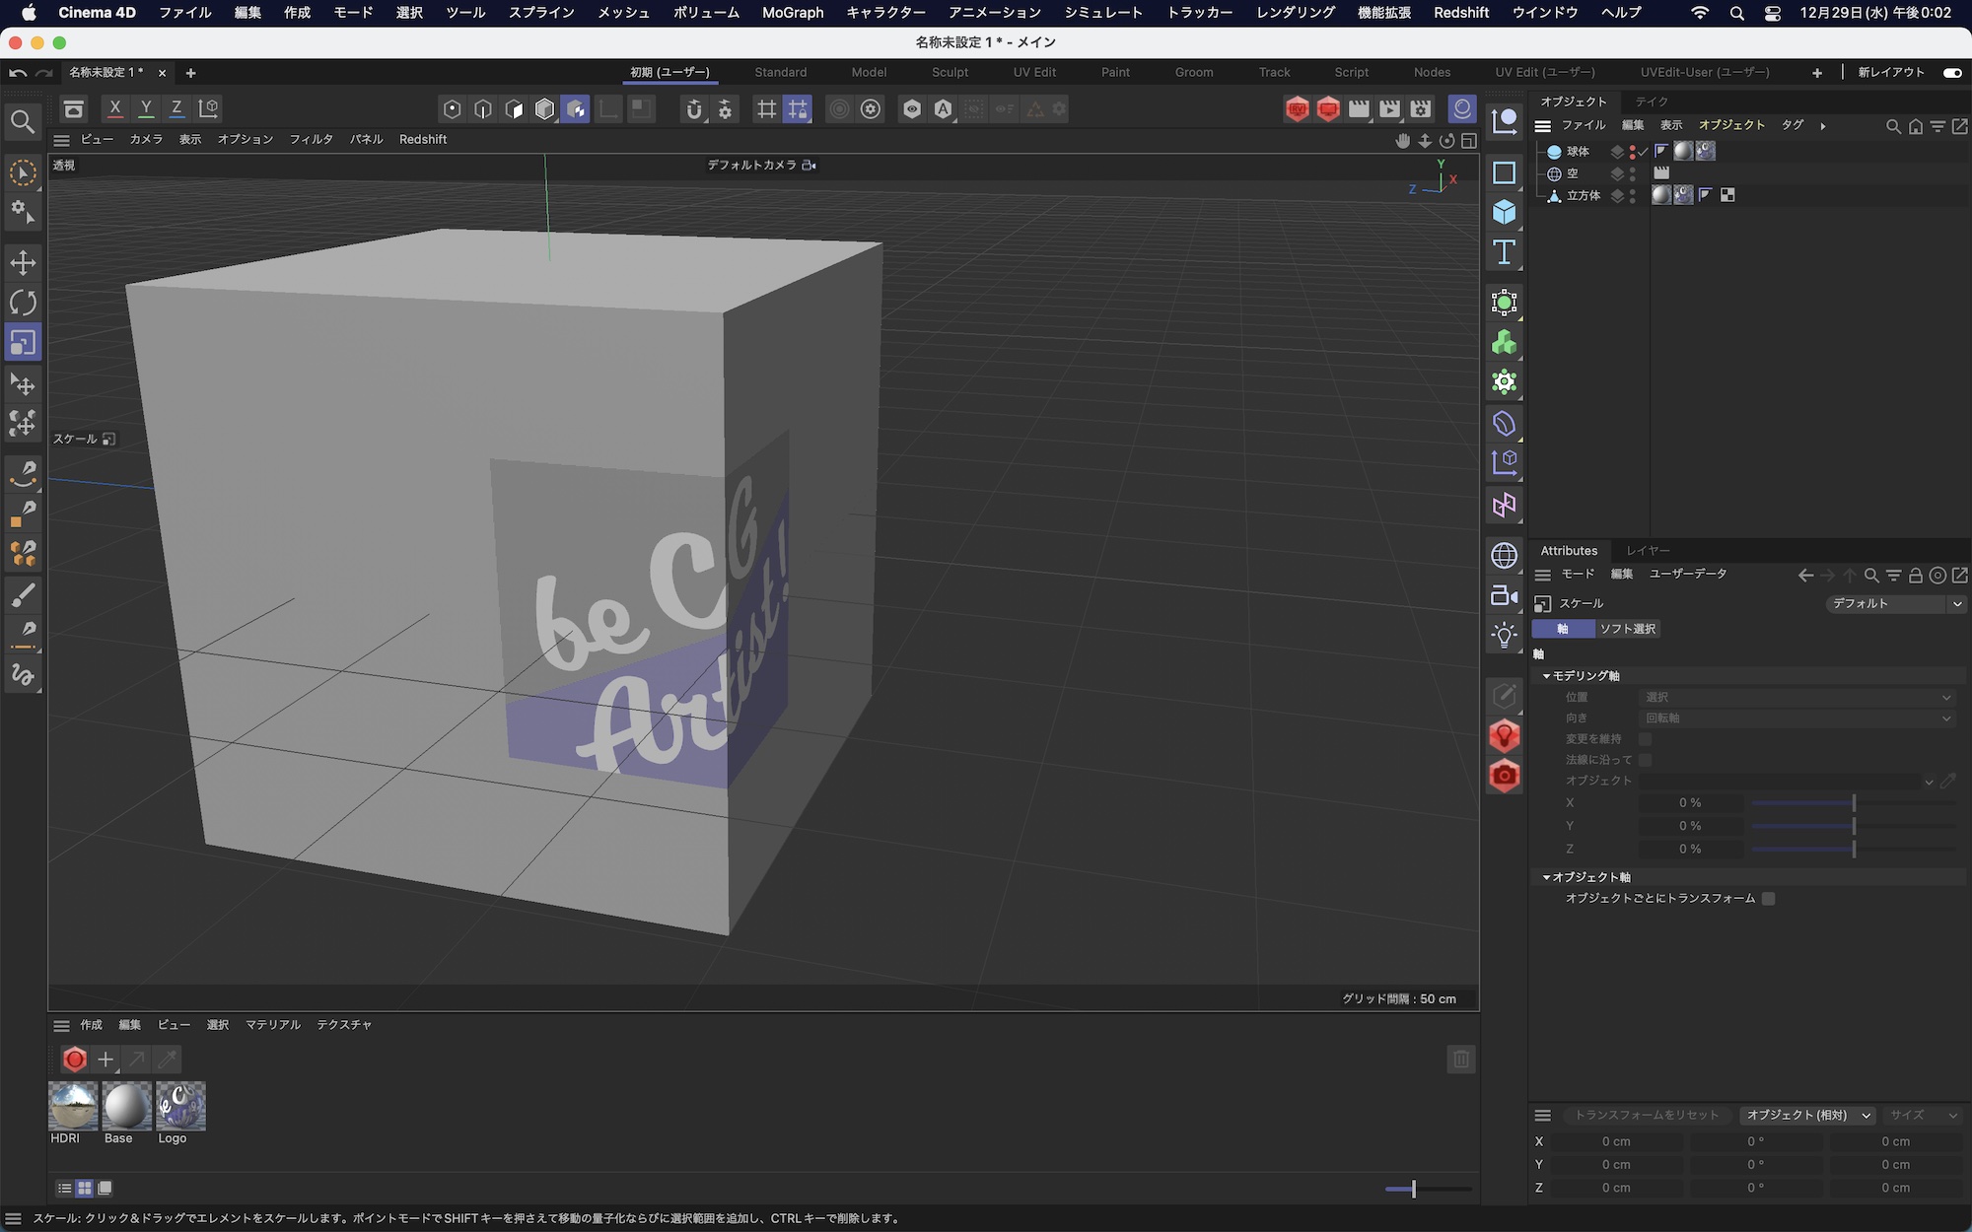The height and width of the screenshot is (1232, 1972).
Task: Collapse the モデリング軸 section
Action: point(1547,676)
